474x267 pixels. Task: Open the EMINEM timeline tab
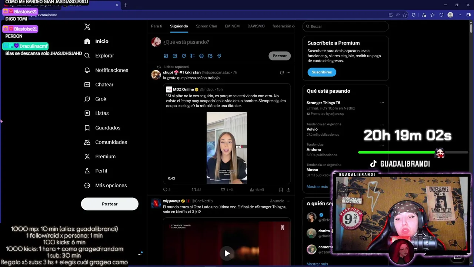pos(232,26)
